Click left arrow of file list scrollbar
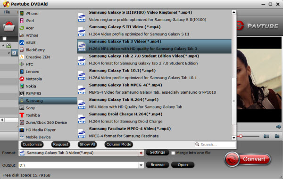The height and width of the screenshot is (179, 283). coord(2,120)
